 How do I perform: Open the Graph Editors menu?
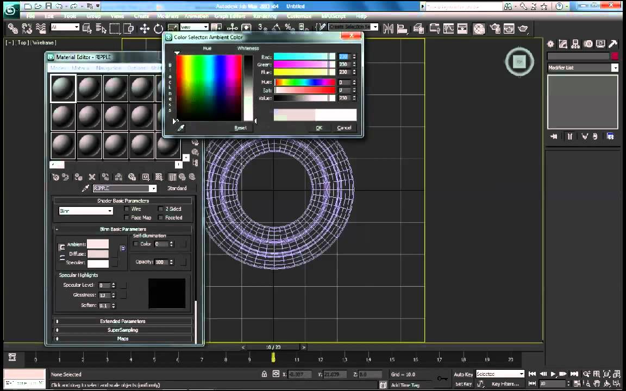pyautogui.click(x=229, y=16)
